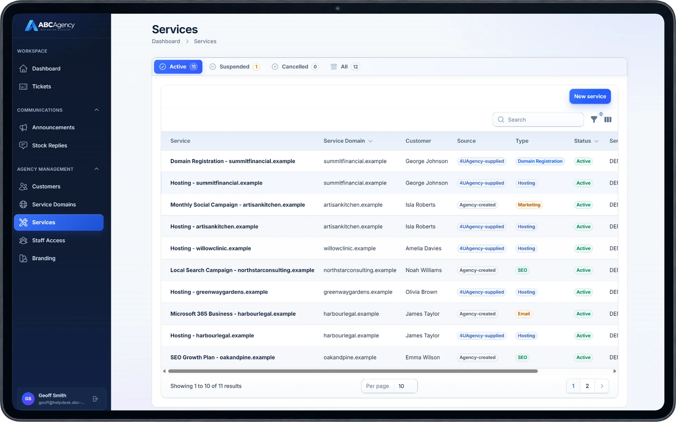Open Stock Replies page
Screen dimensions: 676x422
[x=59, y=146]
